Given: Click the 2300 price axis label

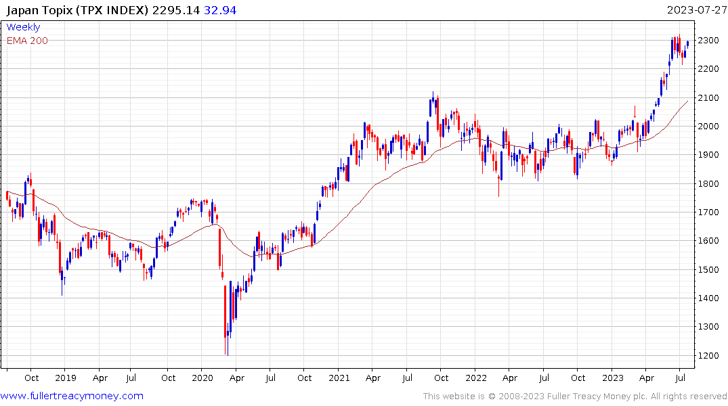Looking at the screenshot, I should tap(708, 41).
